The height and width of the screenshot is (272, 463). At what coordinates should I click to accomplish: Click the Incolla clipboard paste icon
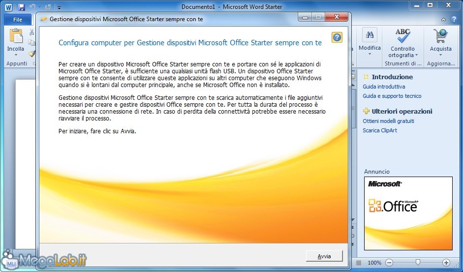(16, 36)
